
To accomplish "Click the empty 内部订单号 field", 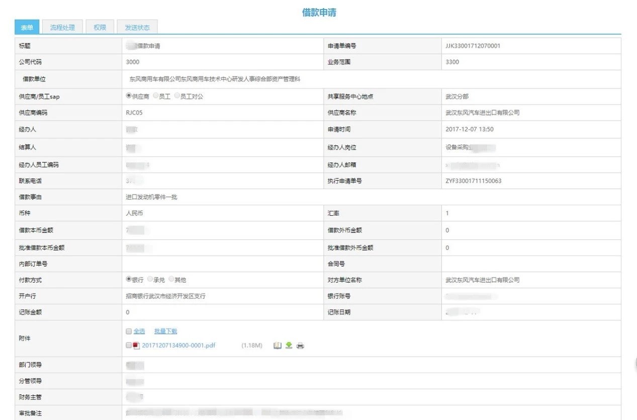I will pyautogui.click(x=221, y=264).
